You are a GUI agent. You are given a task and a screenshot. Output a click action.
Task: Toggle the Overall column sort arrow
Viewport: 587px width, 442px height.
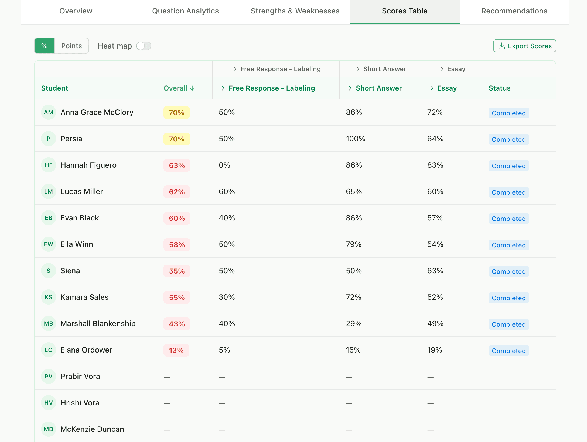coord(192,88)
